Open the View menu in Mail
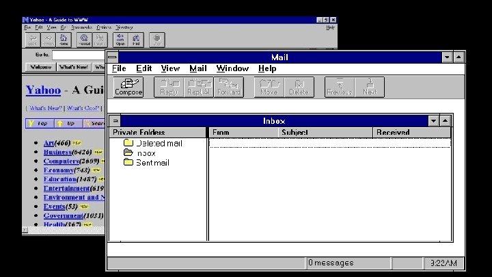The height and width of the screenshot is (277, 492). tap(170, 68)
